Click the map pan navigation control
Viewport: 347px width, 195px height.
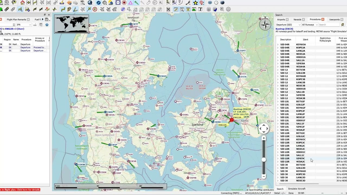264,129
